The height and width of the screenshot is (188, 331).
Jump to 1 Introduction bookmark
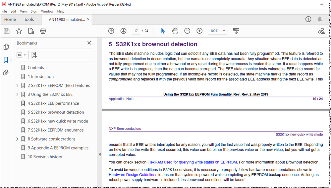(41, 77)
